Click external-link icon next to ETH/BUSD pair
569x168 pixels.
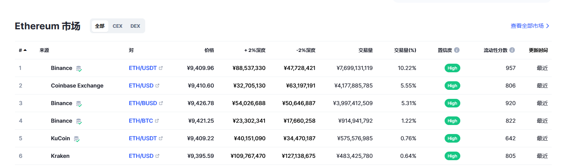click(x=161, y=103)
